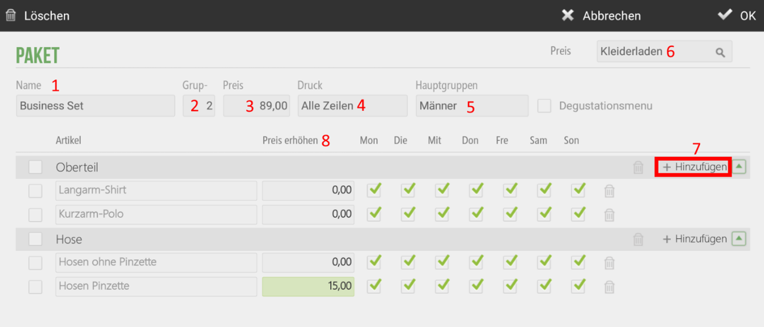Click the search magnifier in Kleiderladen field
The height and width of the screenshot is (327, 764).
[x=720, y=52]
